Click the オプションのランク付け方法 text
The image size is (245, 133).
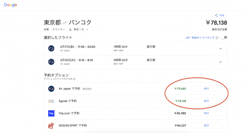58,79
